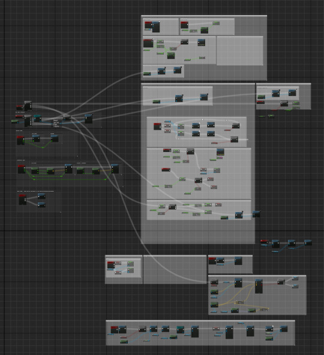Viewport: 324px width, 355px height.
Task: Select lower light-blue node at yellow-wired group's right end
Action: point(295,286)
